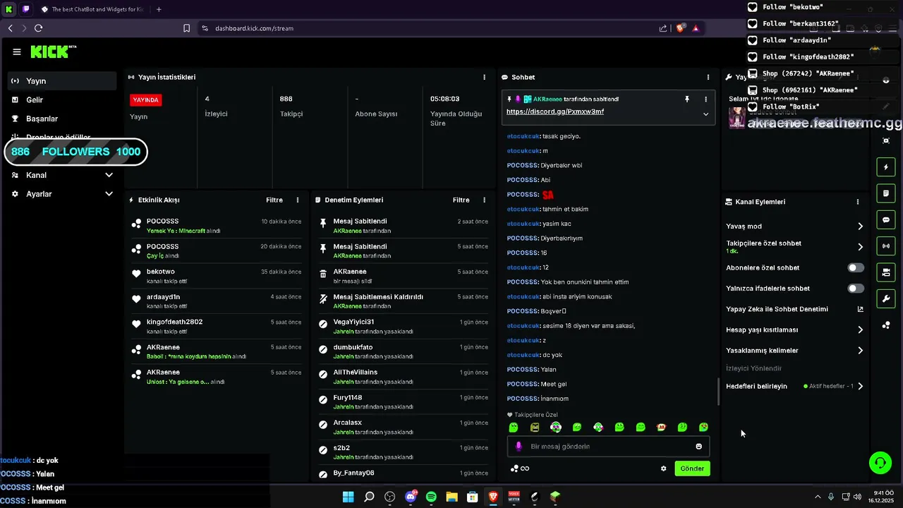The height and width of the screenshot is (508, 903).
Task: Click the channel points dots icon in right sidebar
Action: tap(886, 325)
